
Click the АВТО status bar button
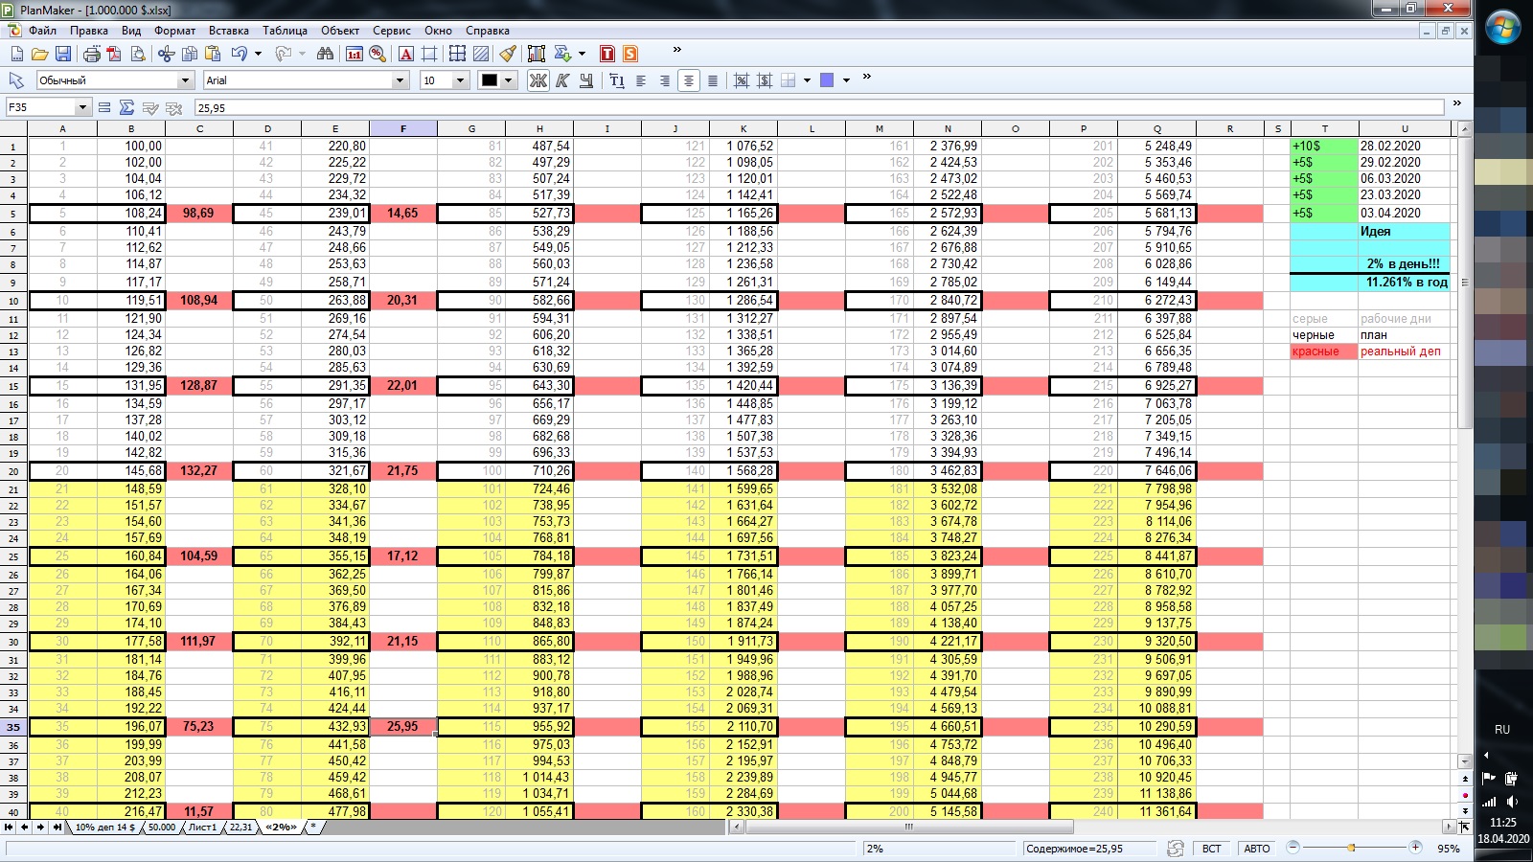pyautogui.click(x=1256, y=849)
